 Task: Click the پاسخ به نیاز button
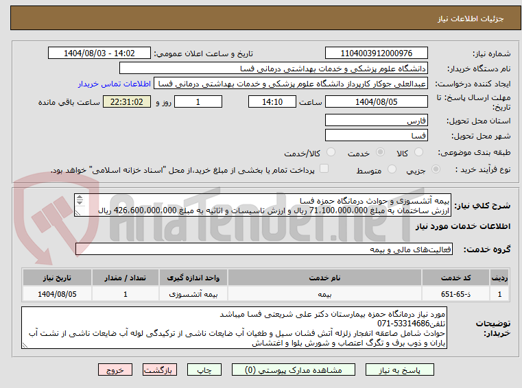399,369
